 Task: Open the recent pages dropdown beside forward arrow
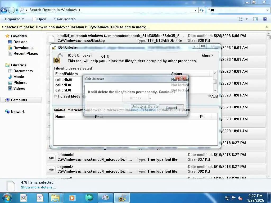[x=17, y=10]
